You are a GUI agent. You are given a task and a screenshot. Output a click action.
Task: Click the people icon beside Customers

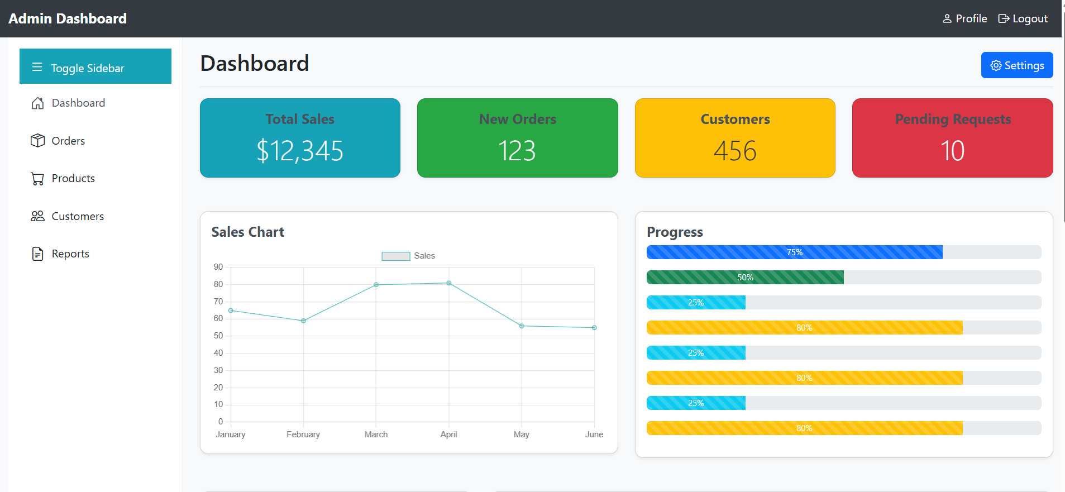[37, 216]
